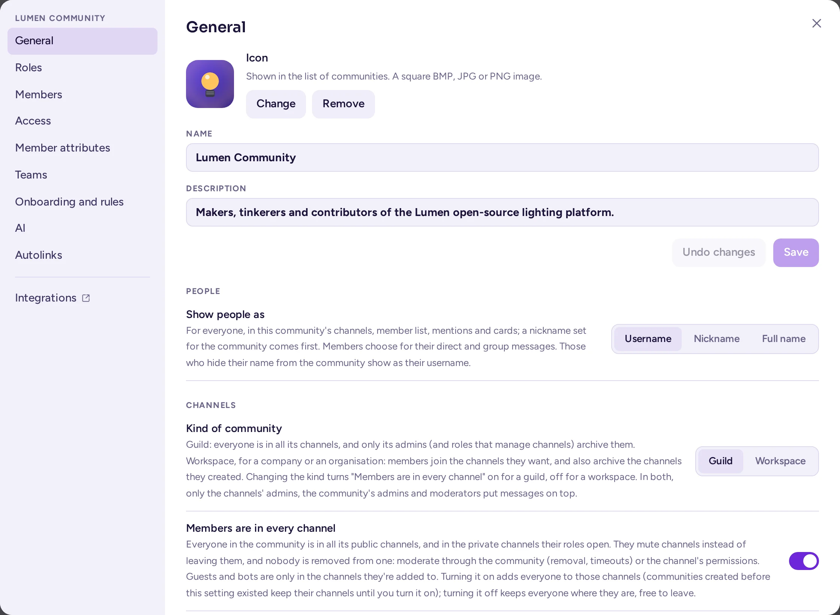
Task: Save the general settings
Action: (x=796, y=252)
